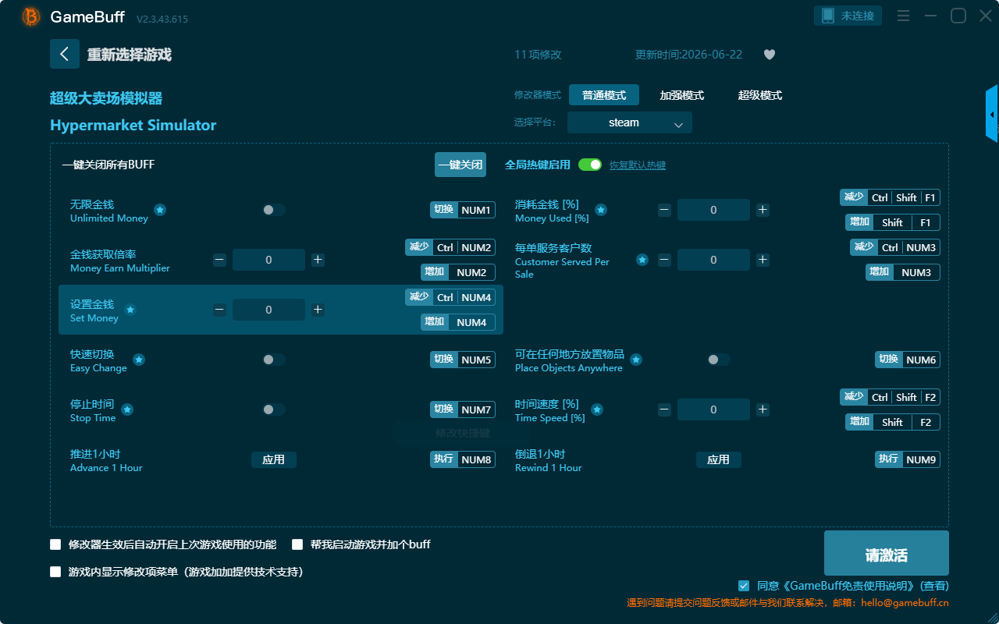Disable the global hotkey toggle
999x624 pixels.
tap(590, 165)
